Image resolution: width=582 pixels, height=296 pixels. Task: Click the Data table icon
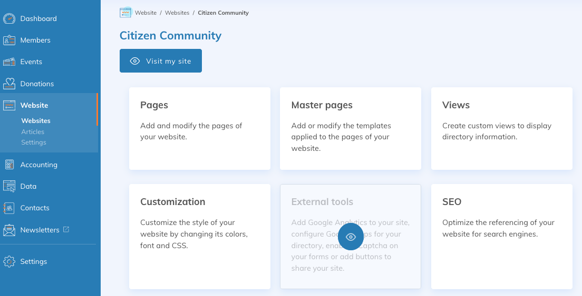coord(9,186)
